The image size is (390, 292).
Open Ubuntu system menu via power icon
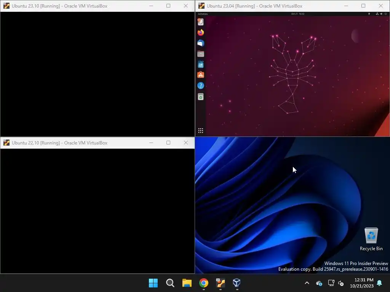click(x=386, y=14)
